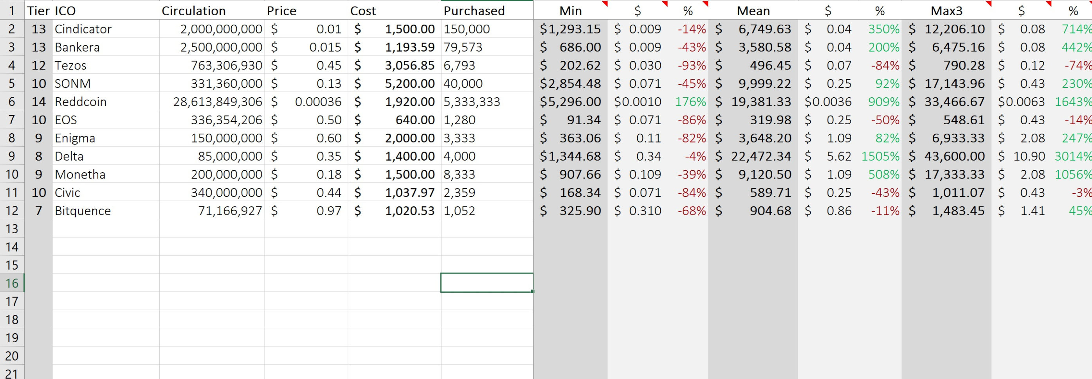Click the red indicator on the $ column after Min
This screenshot has height=379, width=1092.
[x=665, y=4]
